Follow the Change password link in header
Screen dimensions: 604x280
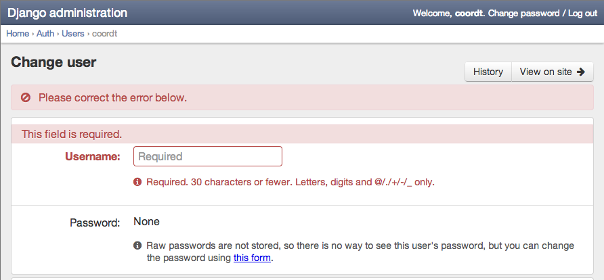pos(524,13)
